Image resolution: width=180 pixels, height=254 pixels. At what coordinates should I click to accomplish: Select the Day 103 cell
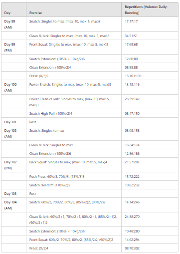point(13,193)
